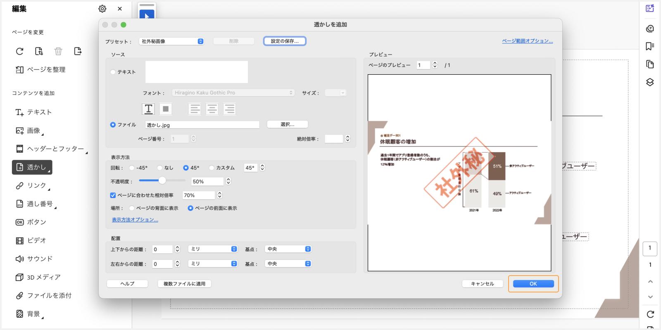This screenshot has height=330, width=661.
Task: Open ヘッダーとフッター menu
Action: click(51, 149)
